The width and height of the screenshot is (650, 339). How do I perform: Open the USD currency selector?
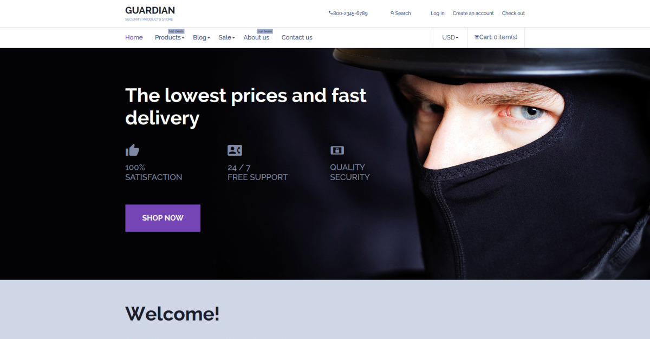click(x=450, y=37)
